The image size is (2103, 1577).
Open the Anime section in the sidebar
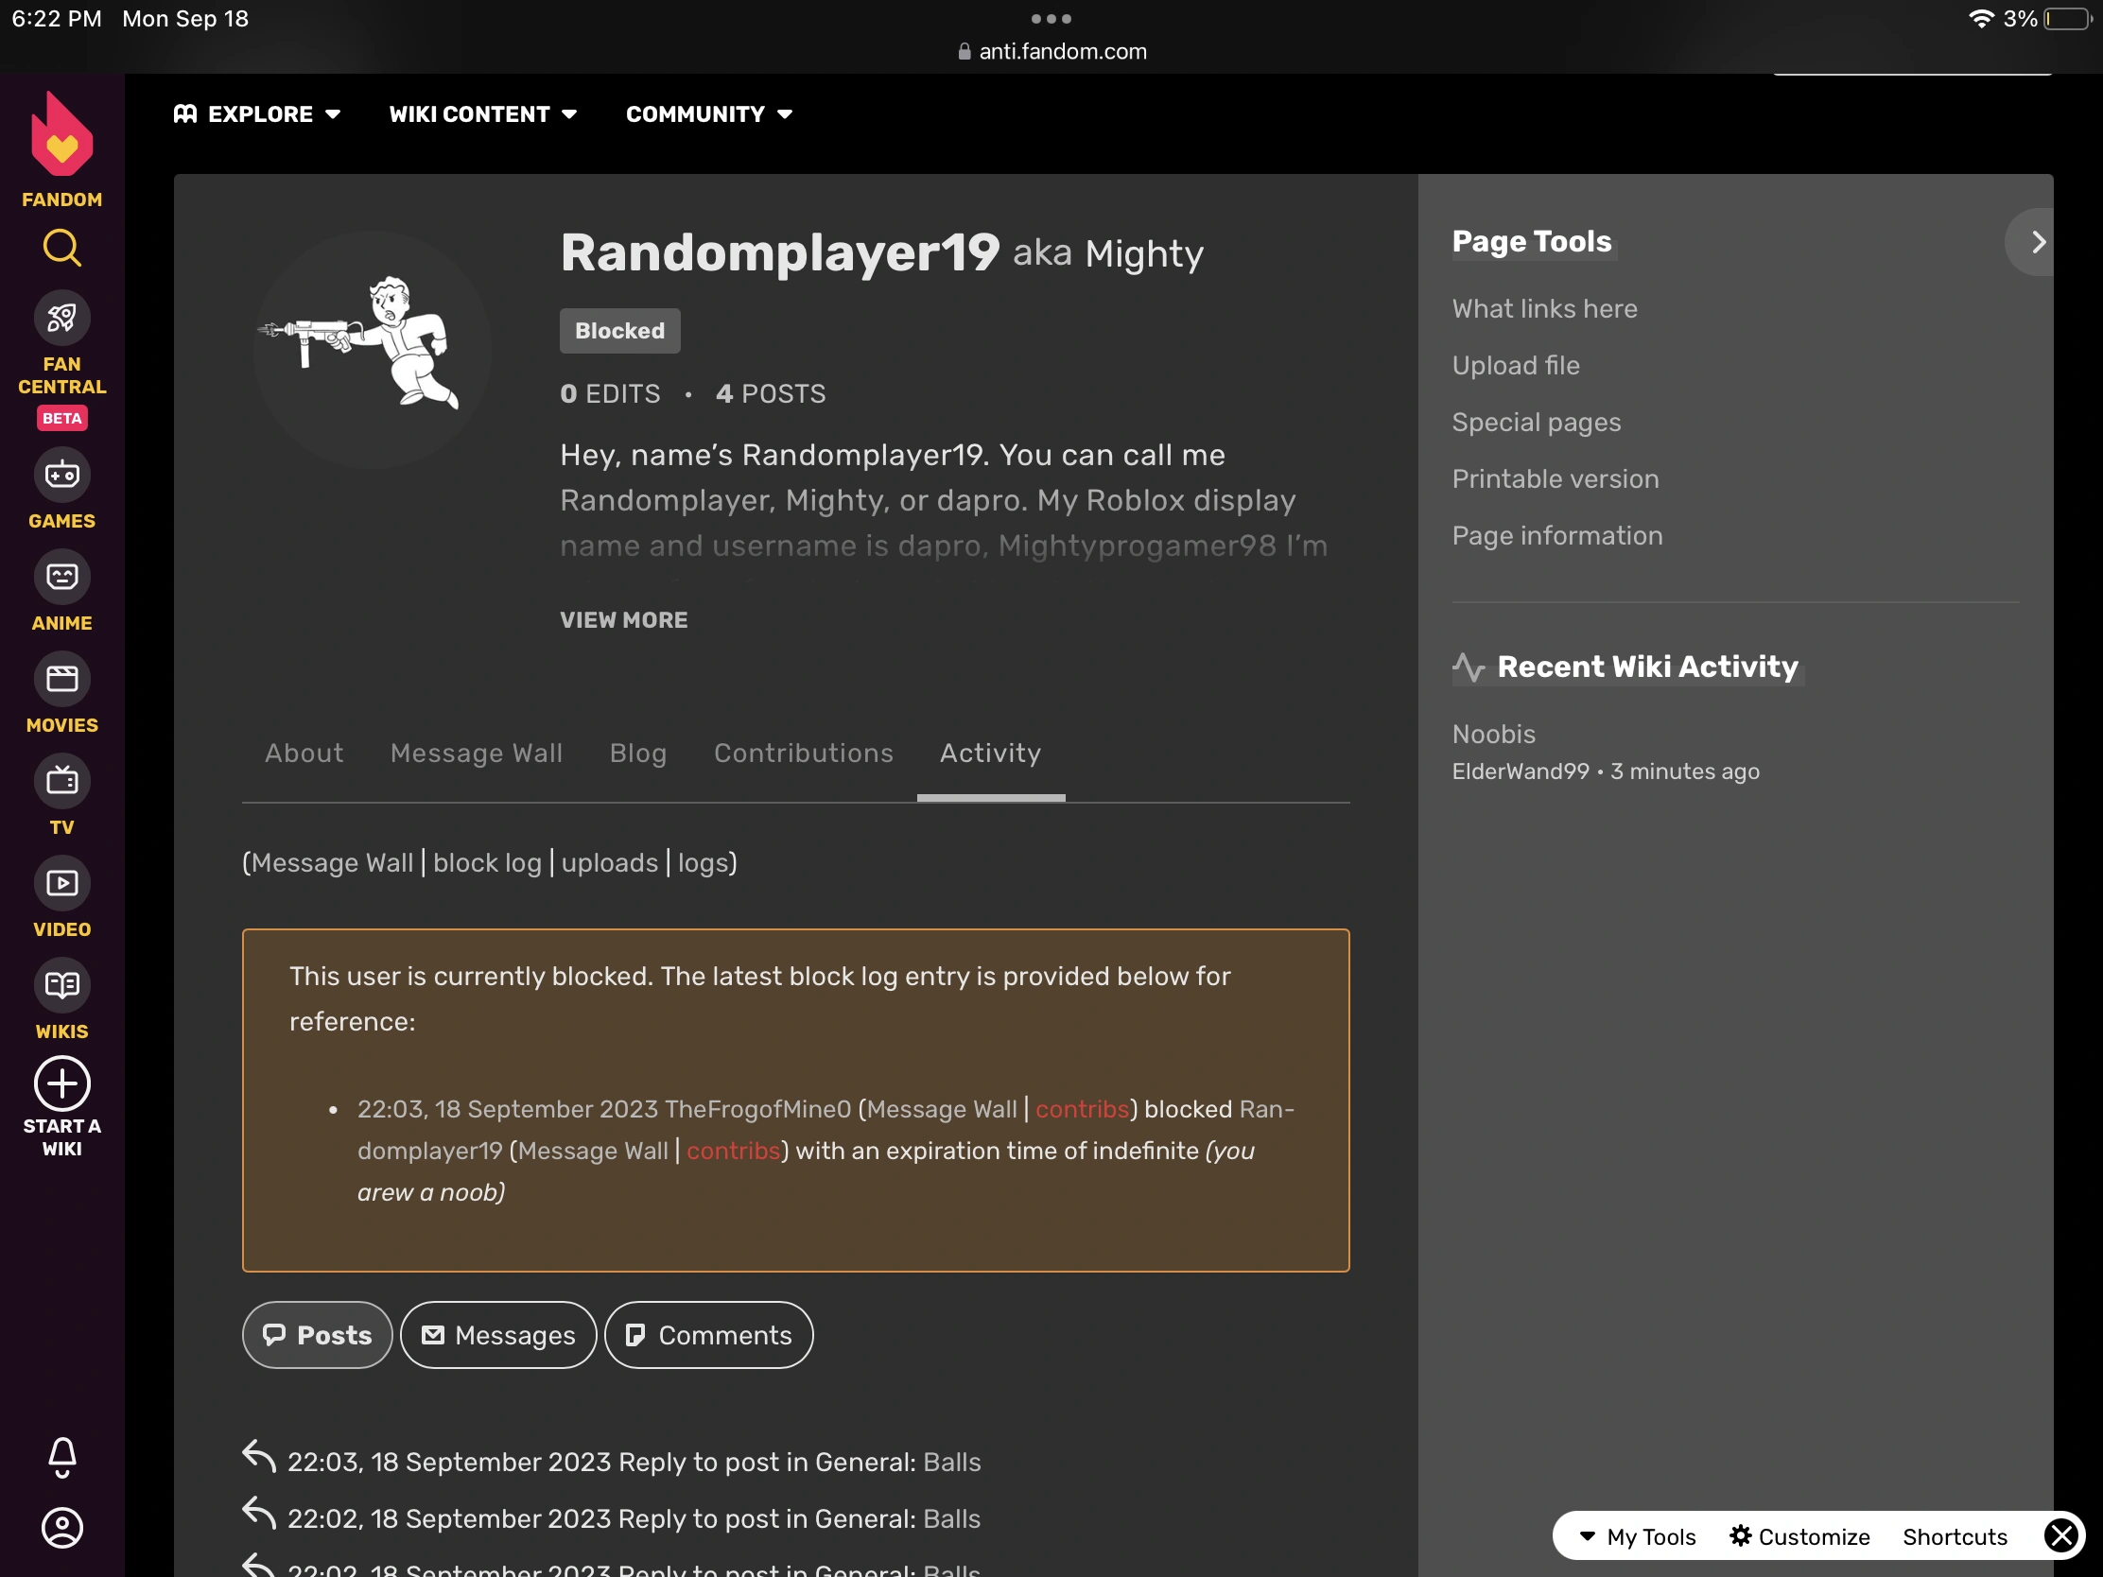point(61,576)
